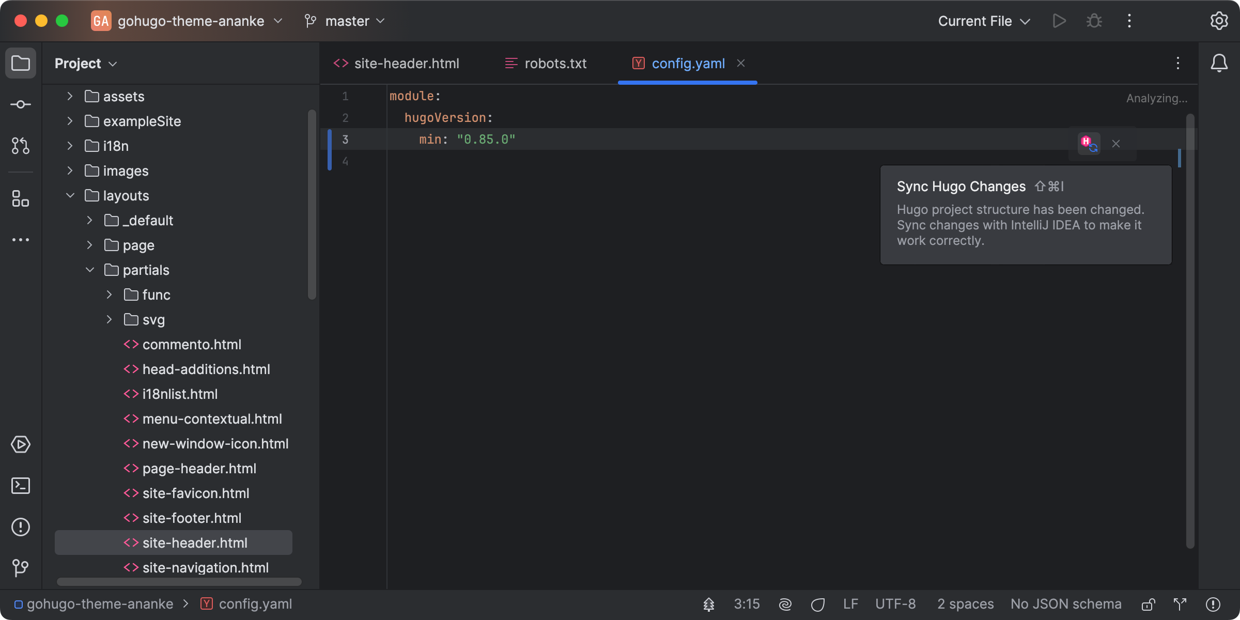
Task: Open the Problems tool window
Action: coord(21,527)
